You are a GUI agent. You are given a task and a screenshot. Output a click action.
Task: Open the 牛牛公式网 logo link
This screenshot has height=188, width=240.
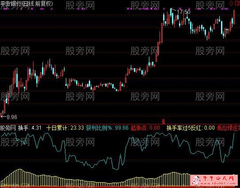218,178
